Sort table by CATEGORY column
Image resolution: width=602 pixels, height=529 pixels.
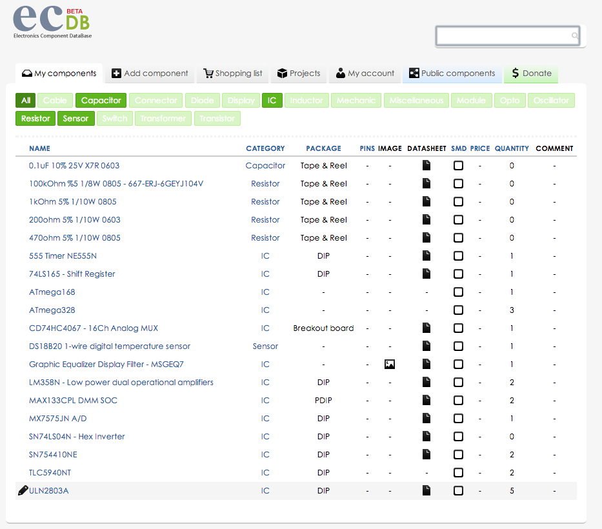pyautogui.click(x=265, y=148)
